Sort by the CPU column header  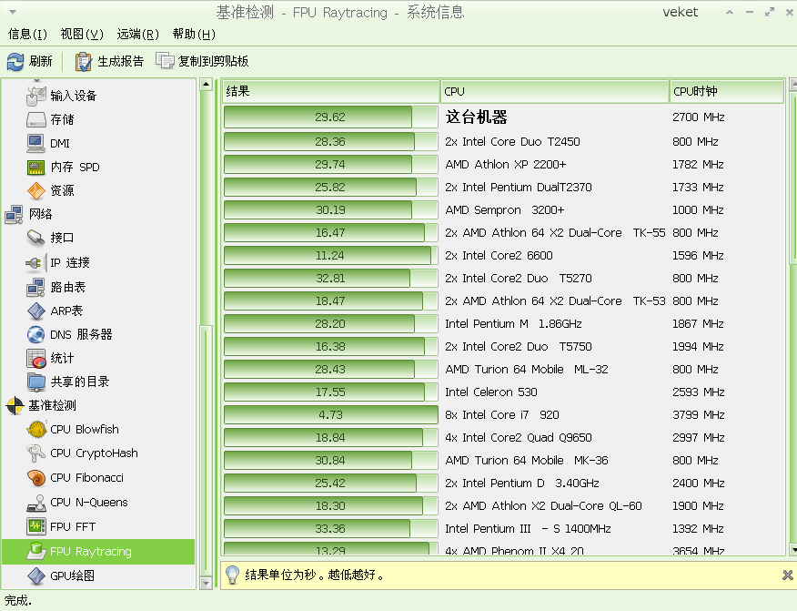point(555,92)
